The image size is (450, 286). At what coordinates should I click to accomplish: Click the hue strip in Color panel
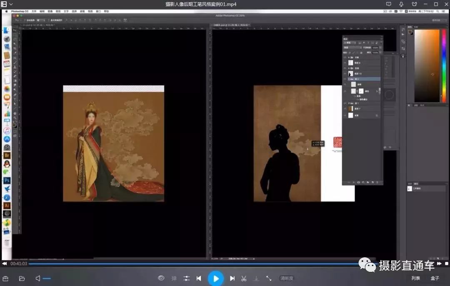(x=444, y=66)
